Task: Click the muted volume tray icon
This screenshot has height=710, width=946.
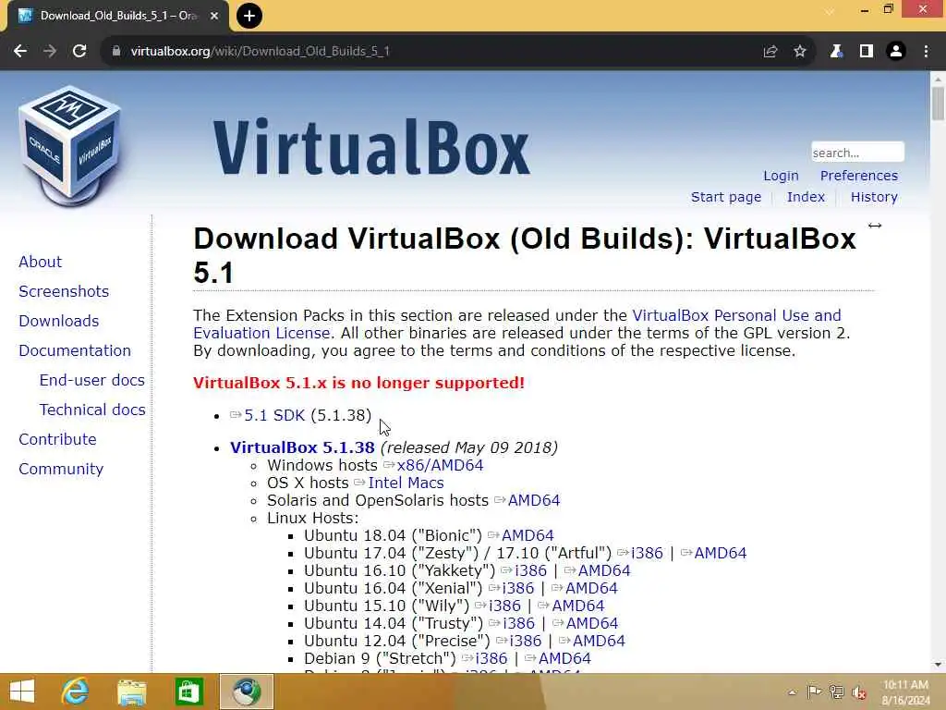Action: tap(858, 692)
